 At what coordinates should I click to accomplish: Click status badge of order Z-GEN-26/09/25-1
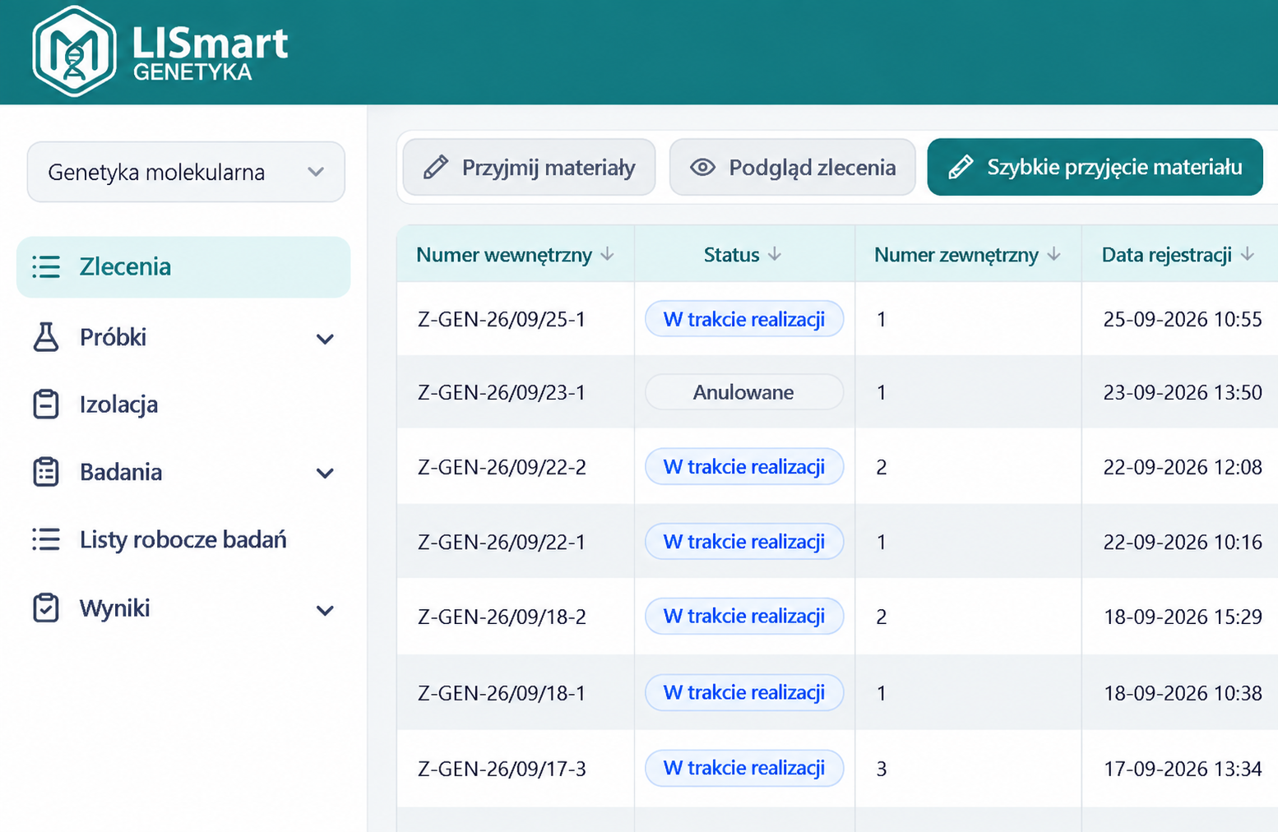[x=744, y=319]
